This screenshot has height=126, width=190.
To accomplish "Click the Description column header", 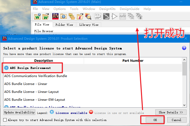I will pyautogui.click(x=44, y=61).
